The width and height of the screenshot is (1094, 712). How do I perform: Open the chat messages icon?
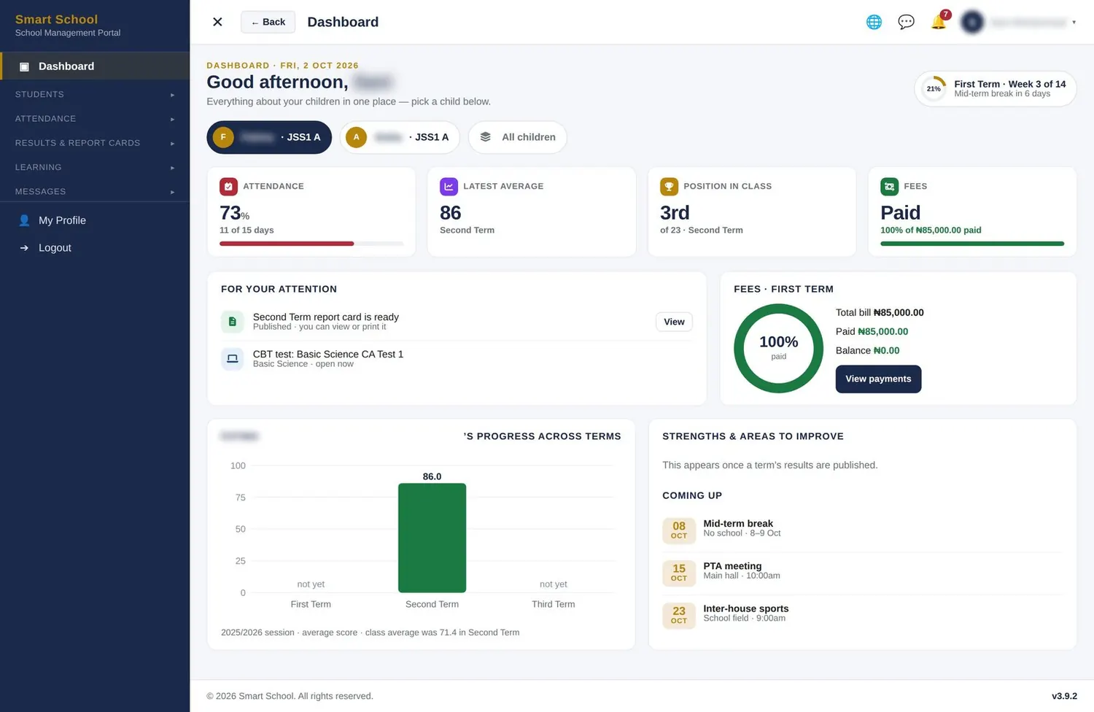coord(906,22)
